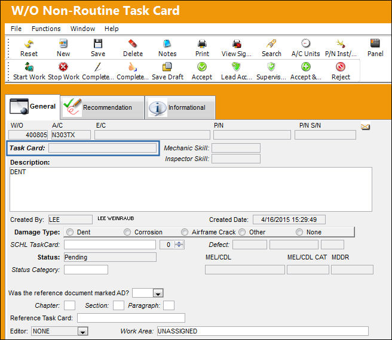Click the Section input box
This screenshot has width=392, height=340.
(x=118, y=305)
